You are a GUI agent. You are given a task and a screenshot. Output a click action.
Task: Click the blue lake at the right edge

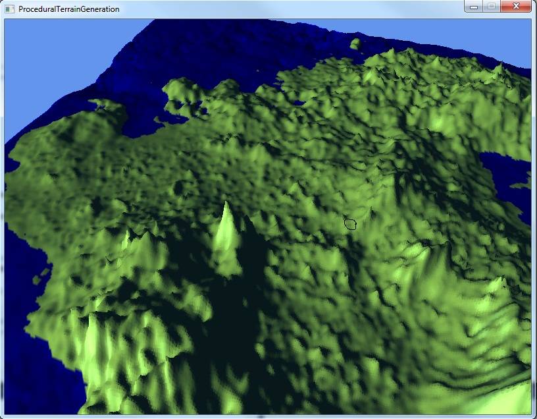pyautogui.click(x=510, y=175)
